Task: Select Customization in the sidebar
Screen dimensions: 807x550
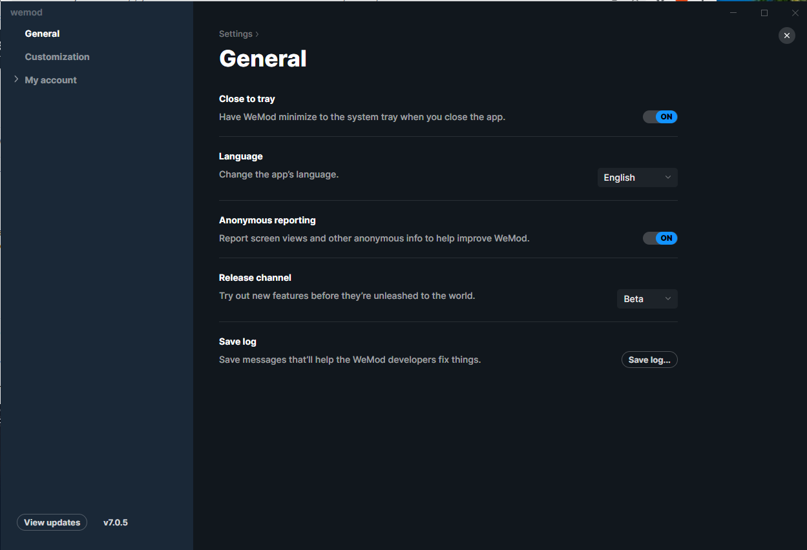Action: click(x=57, y=56)
